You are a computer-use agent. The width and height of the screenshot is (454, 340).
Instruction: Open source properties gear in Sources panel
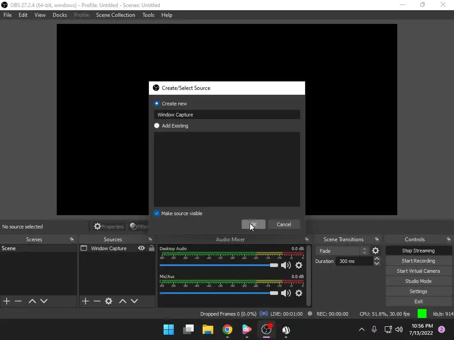pos(109,301)
